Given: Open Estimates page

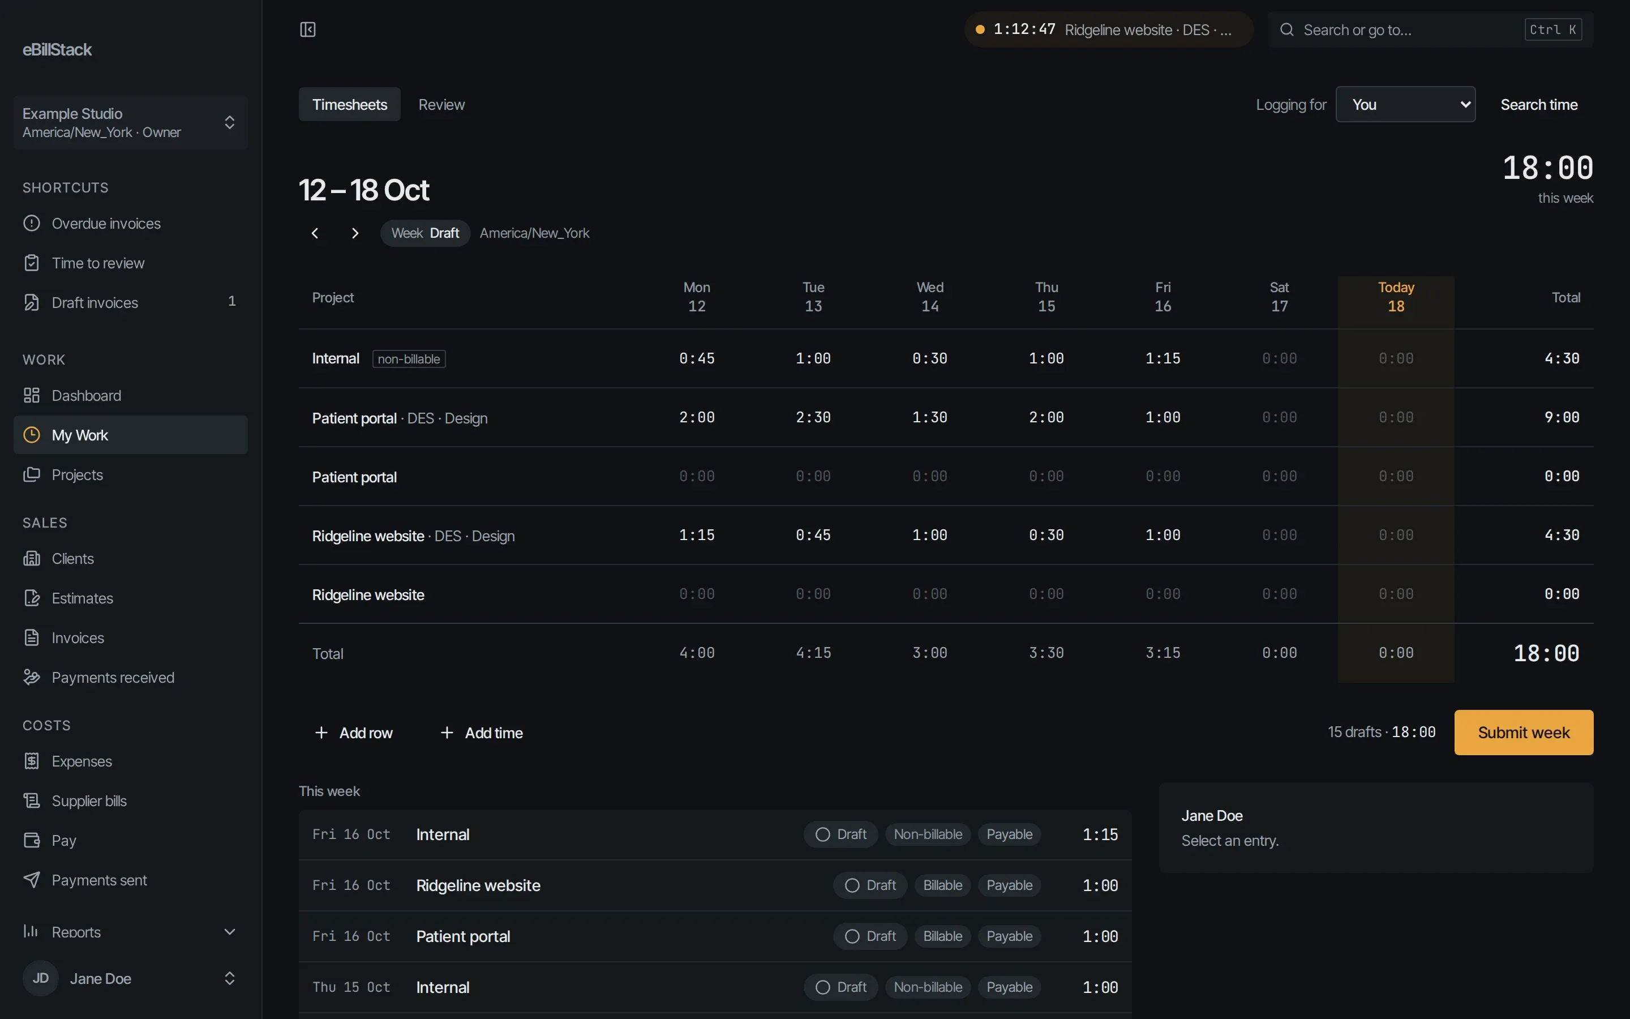Looking at the screenshot, I should [x=131, y=598].
